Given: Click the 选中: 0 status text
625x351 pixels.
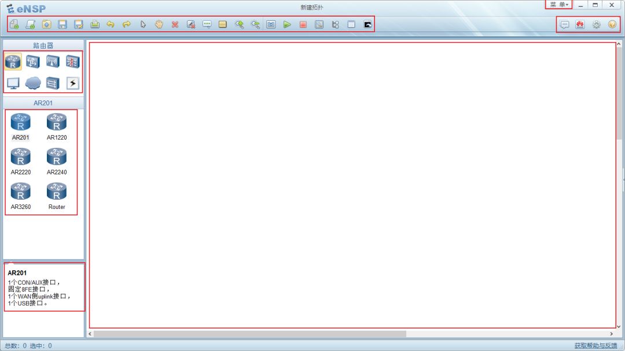Looking at the screenshot, I should coord(41,346).
